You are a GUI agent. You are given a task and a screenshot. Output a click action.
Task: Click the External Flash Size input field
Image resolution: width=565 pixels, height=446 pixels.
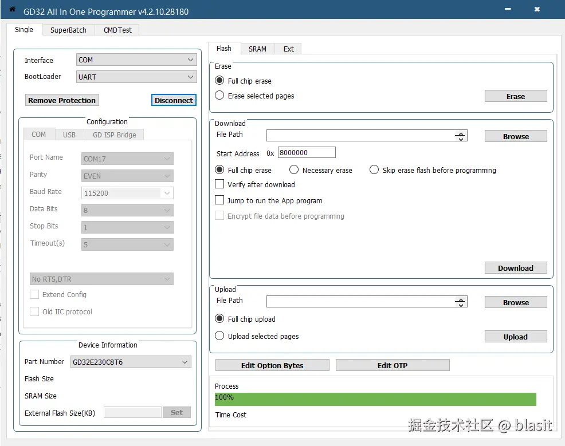[x=132, y=412]
